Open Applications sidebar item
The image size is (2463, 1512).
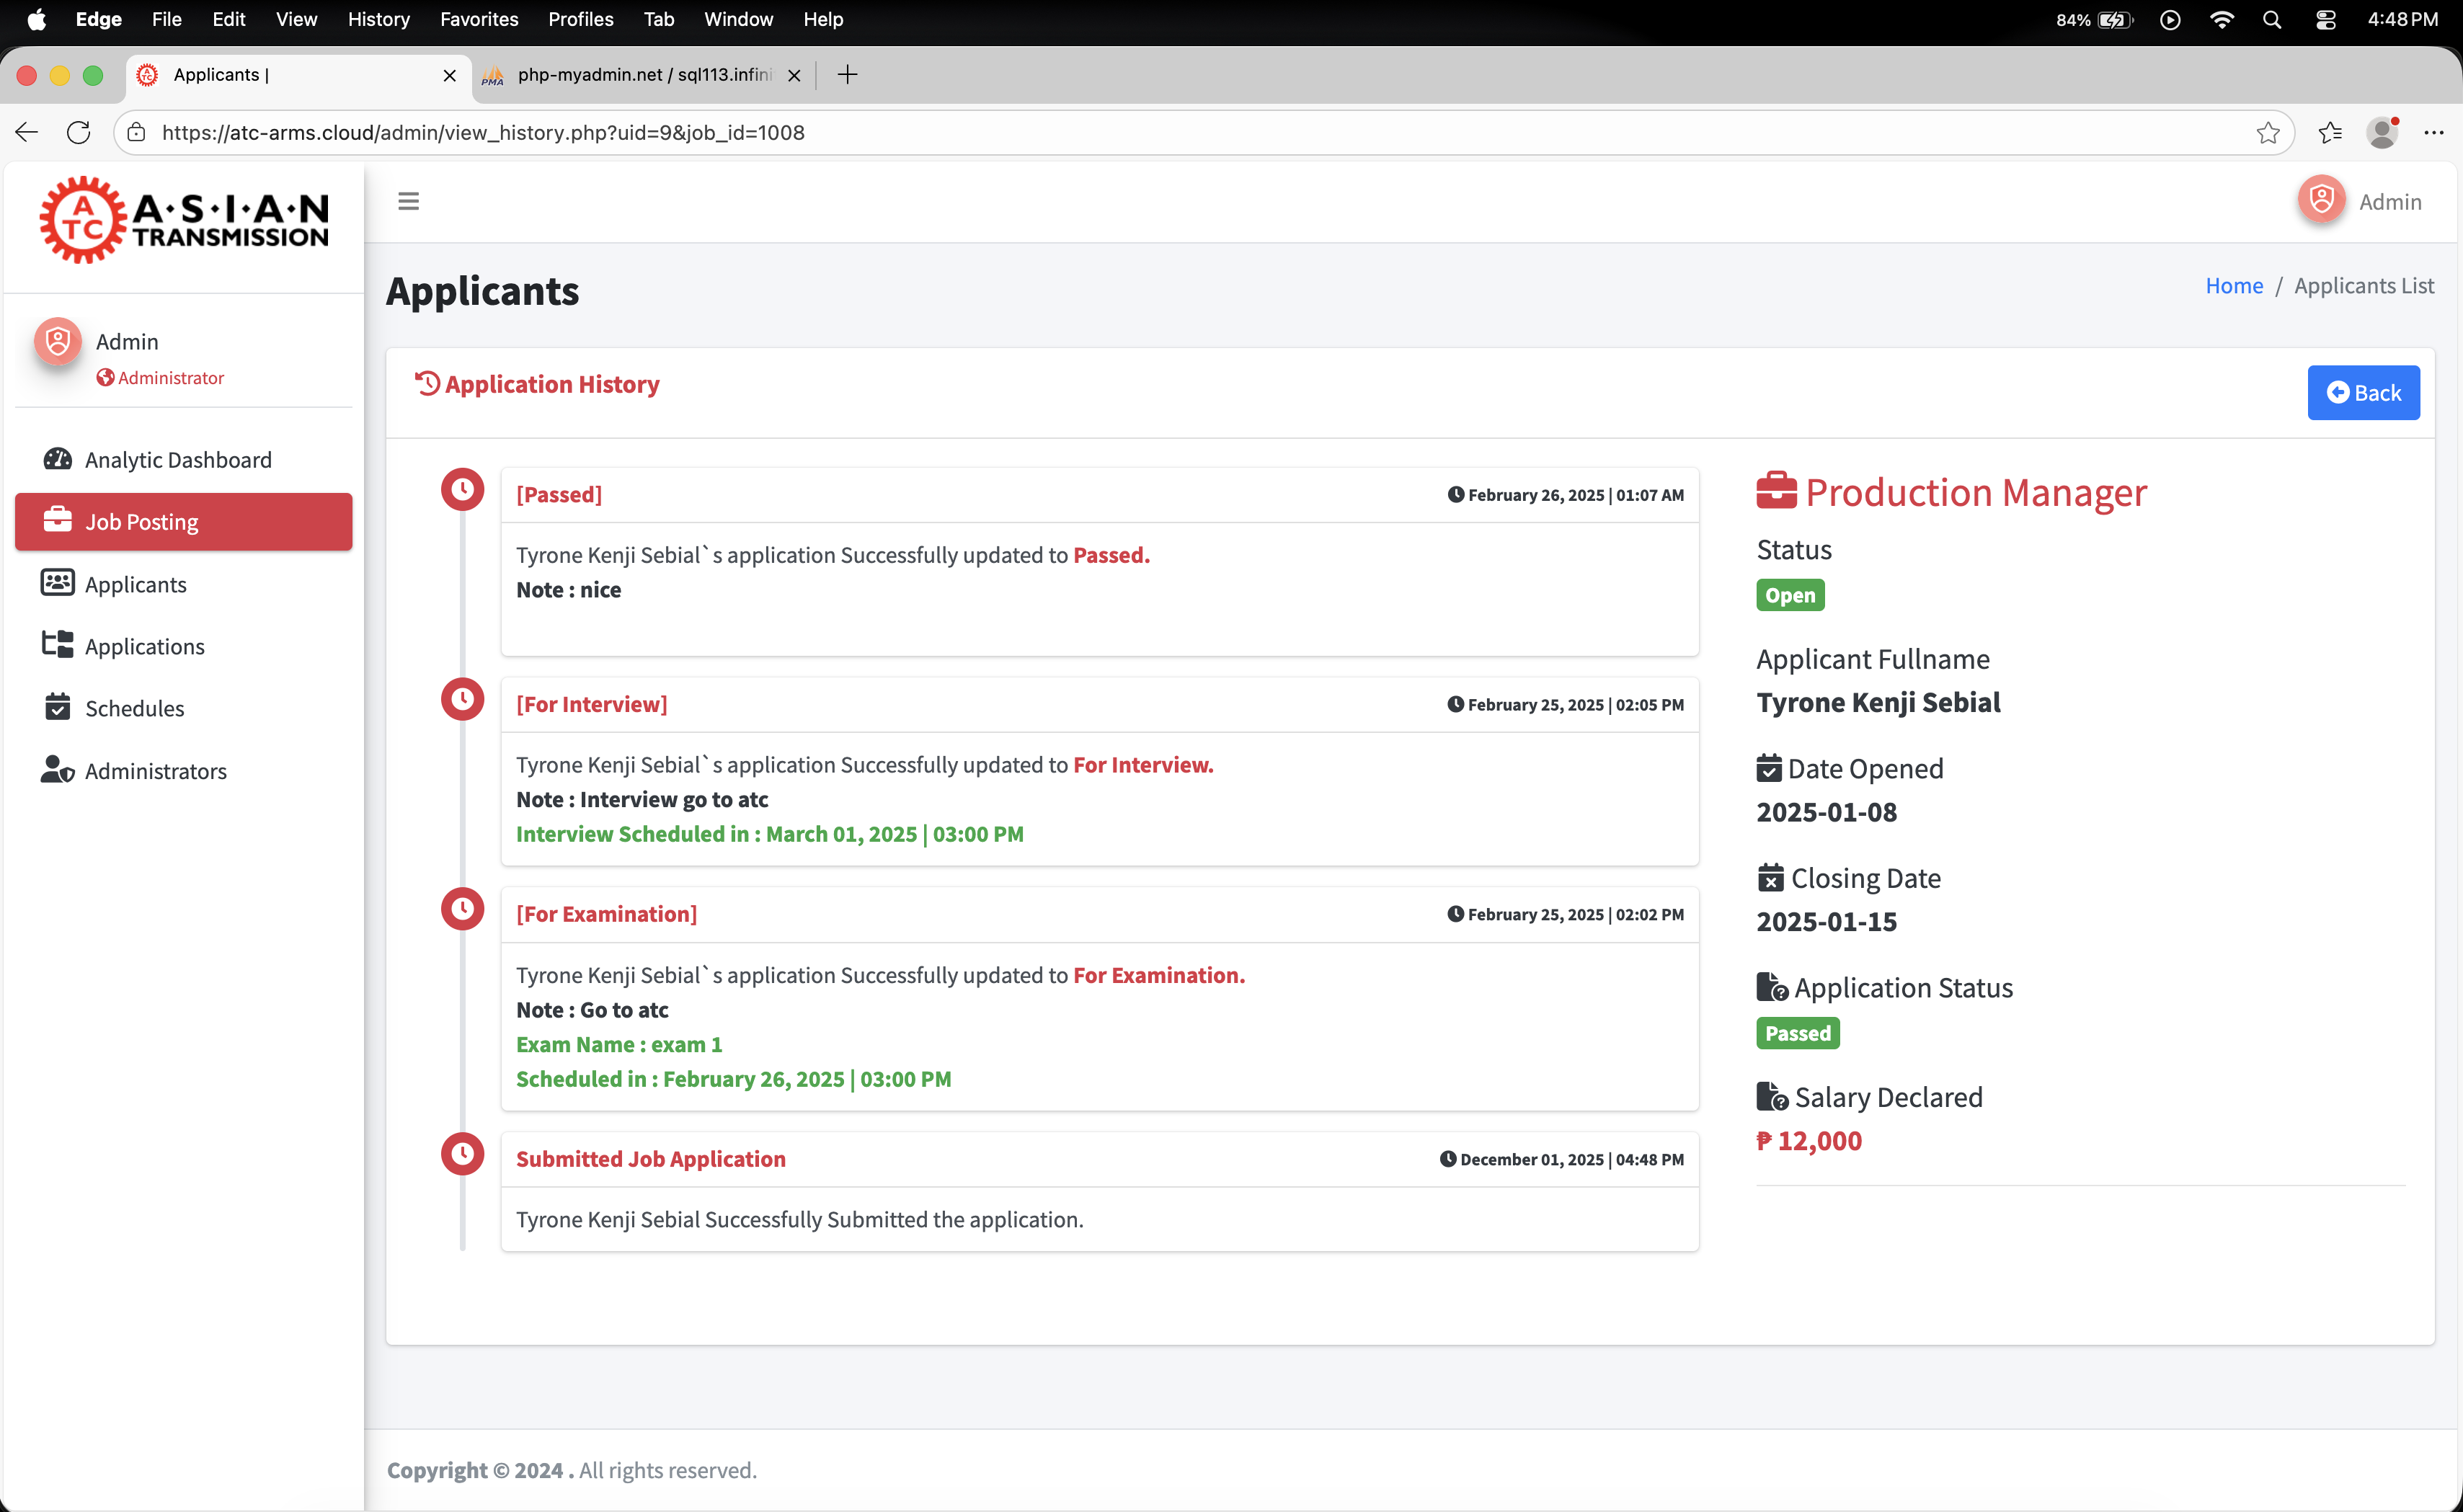tap(144, 646)
